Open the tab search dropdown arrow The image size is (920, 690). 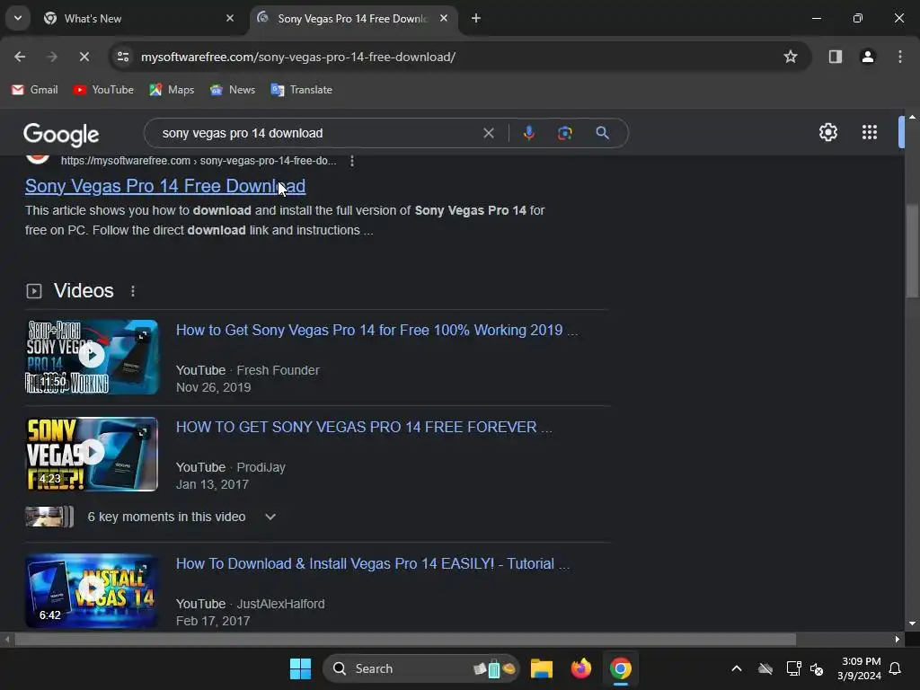click(x=18, y=18)
